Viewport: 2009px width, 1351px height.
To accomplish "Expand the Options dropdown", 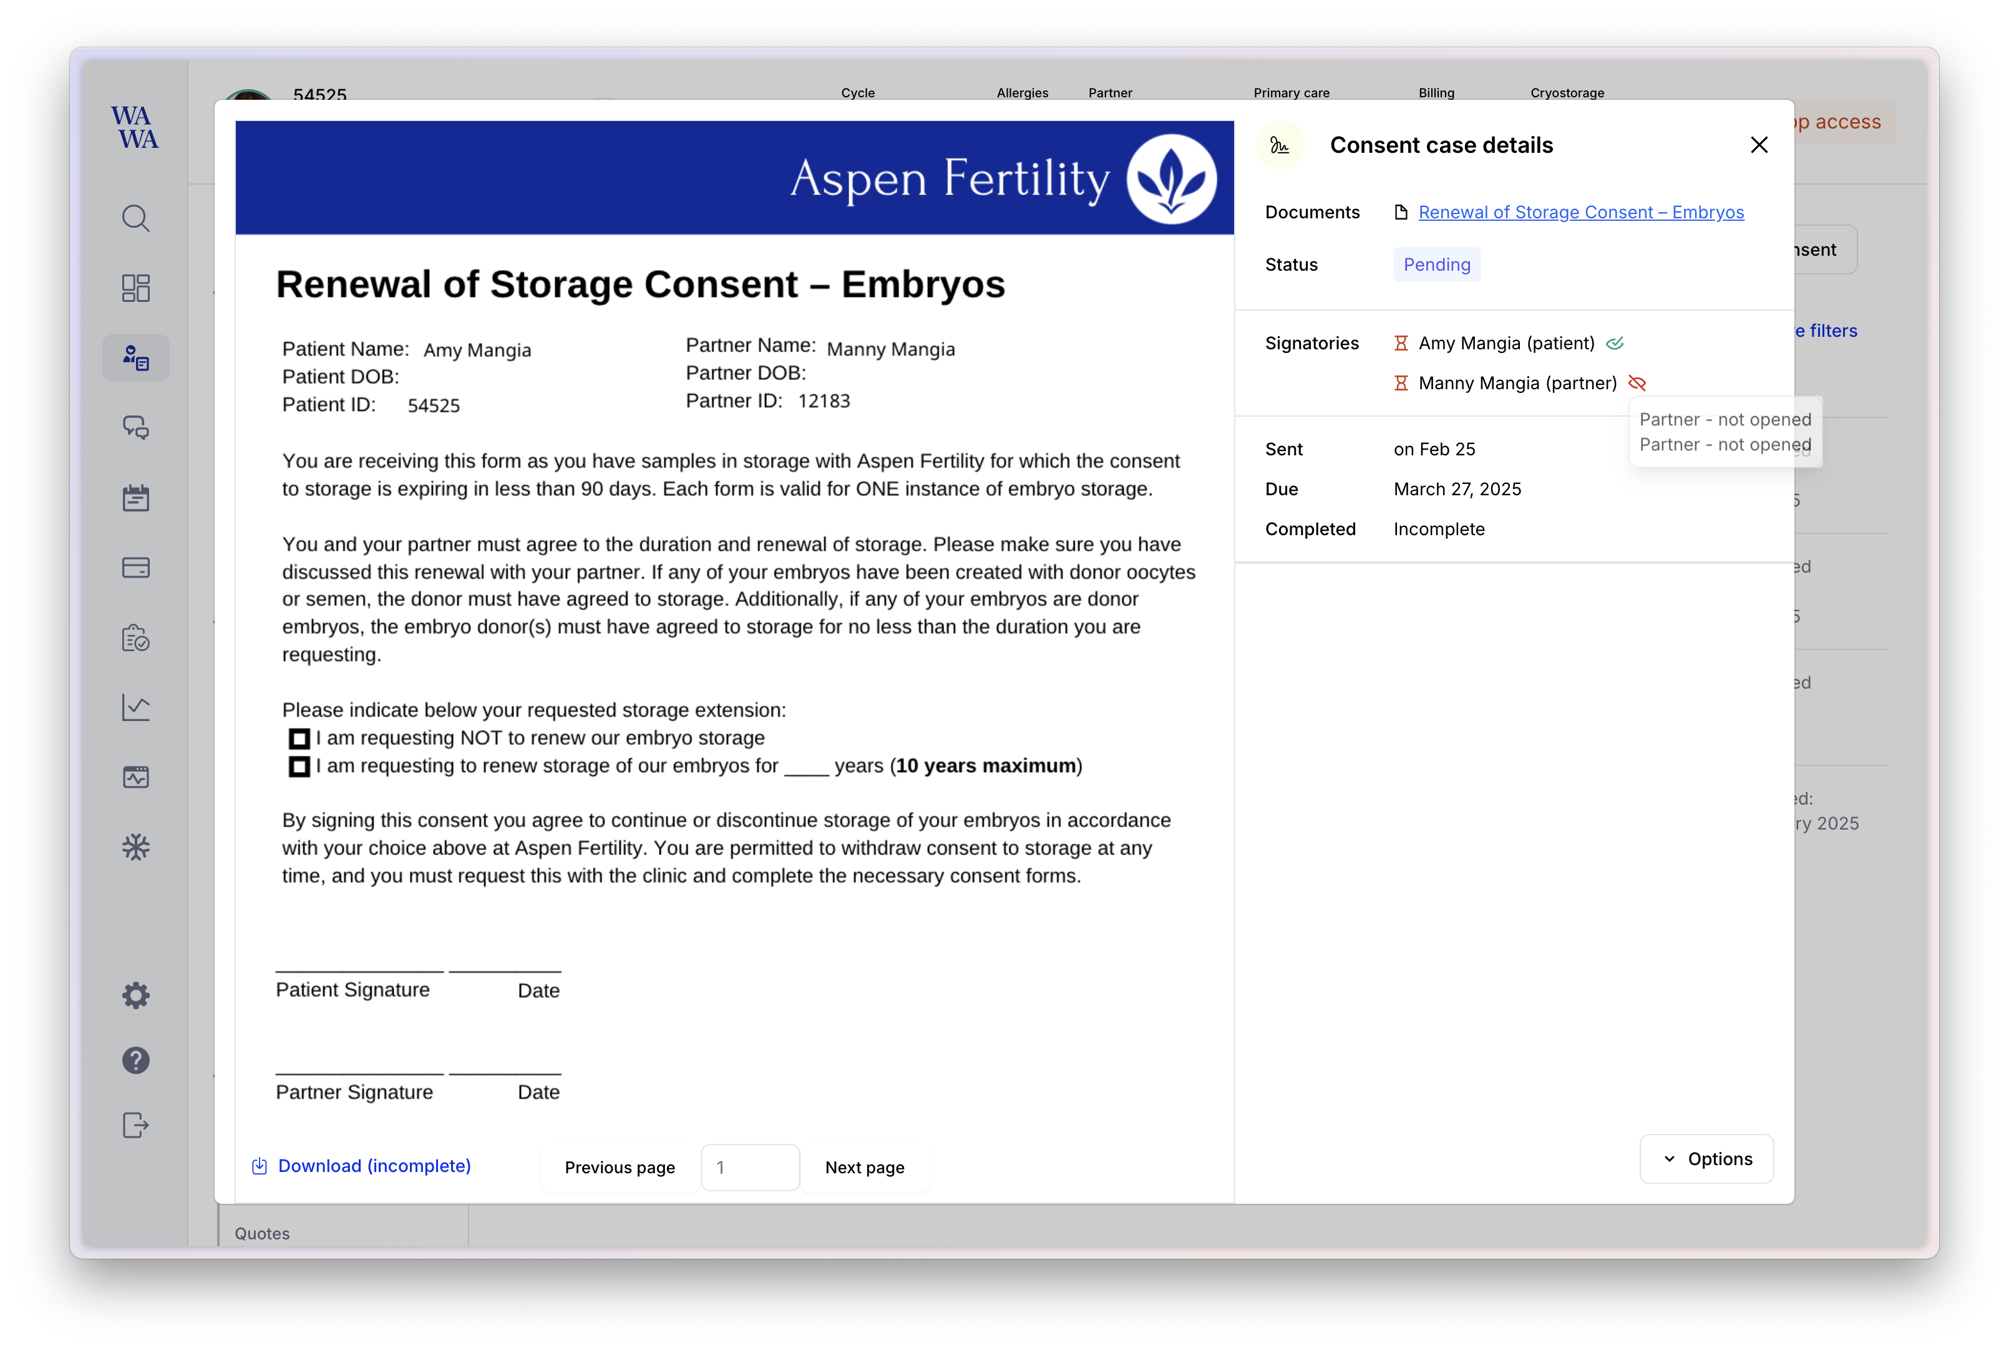I will pos(1706,1159).
